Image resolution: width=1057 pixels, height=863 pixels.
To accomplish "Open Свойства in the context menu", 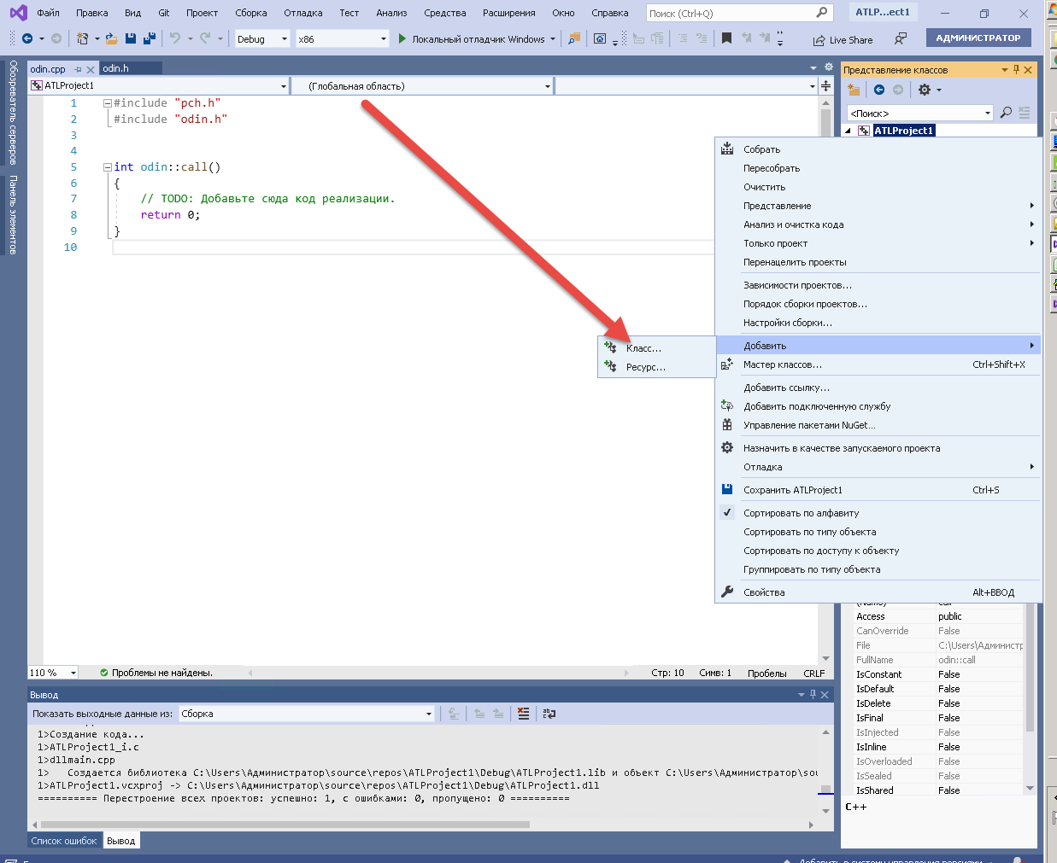I will [x=764, y=592].
